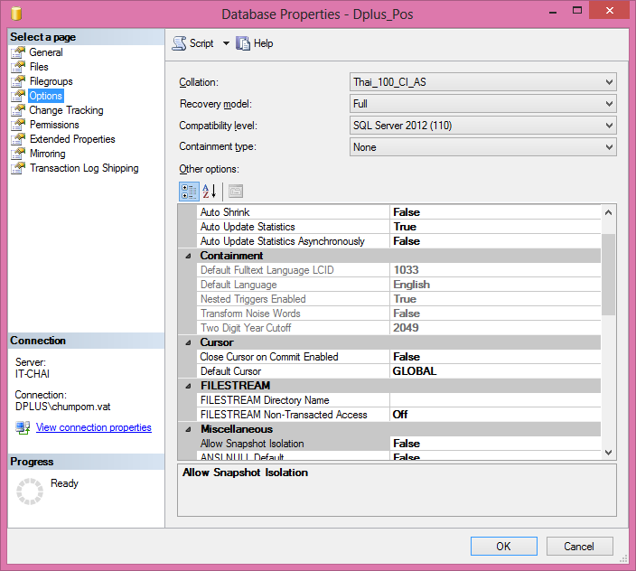Click the Cancel button
636x571 pixels.
click(x=579, y=547)
